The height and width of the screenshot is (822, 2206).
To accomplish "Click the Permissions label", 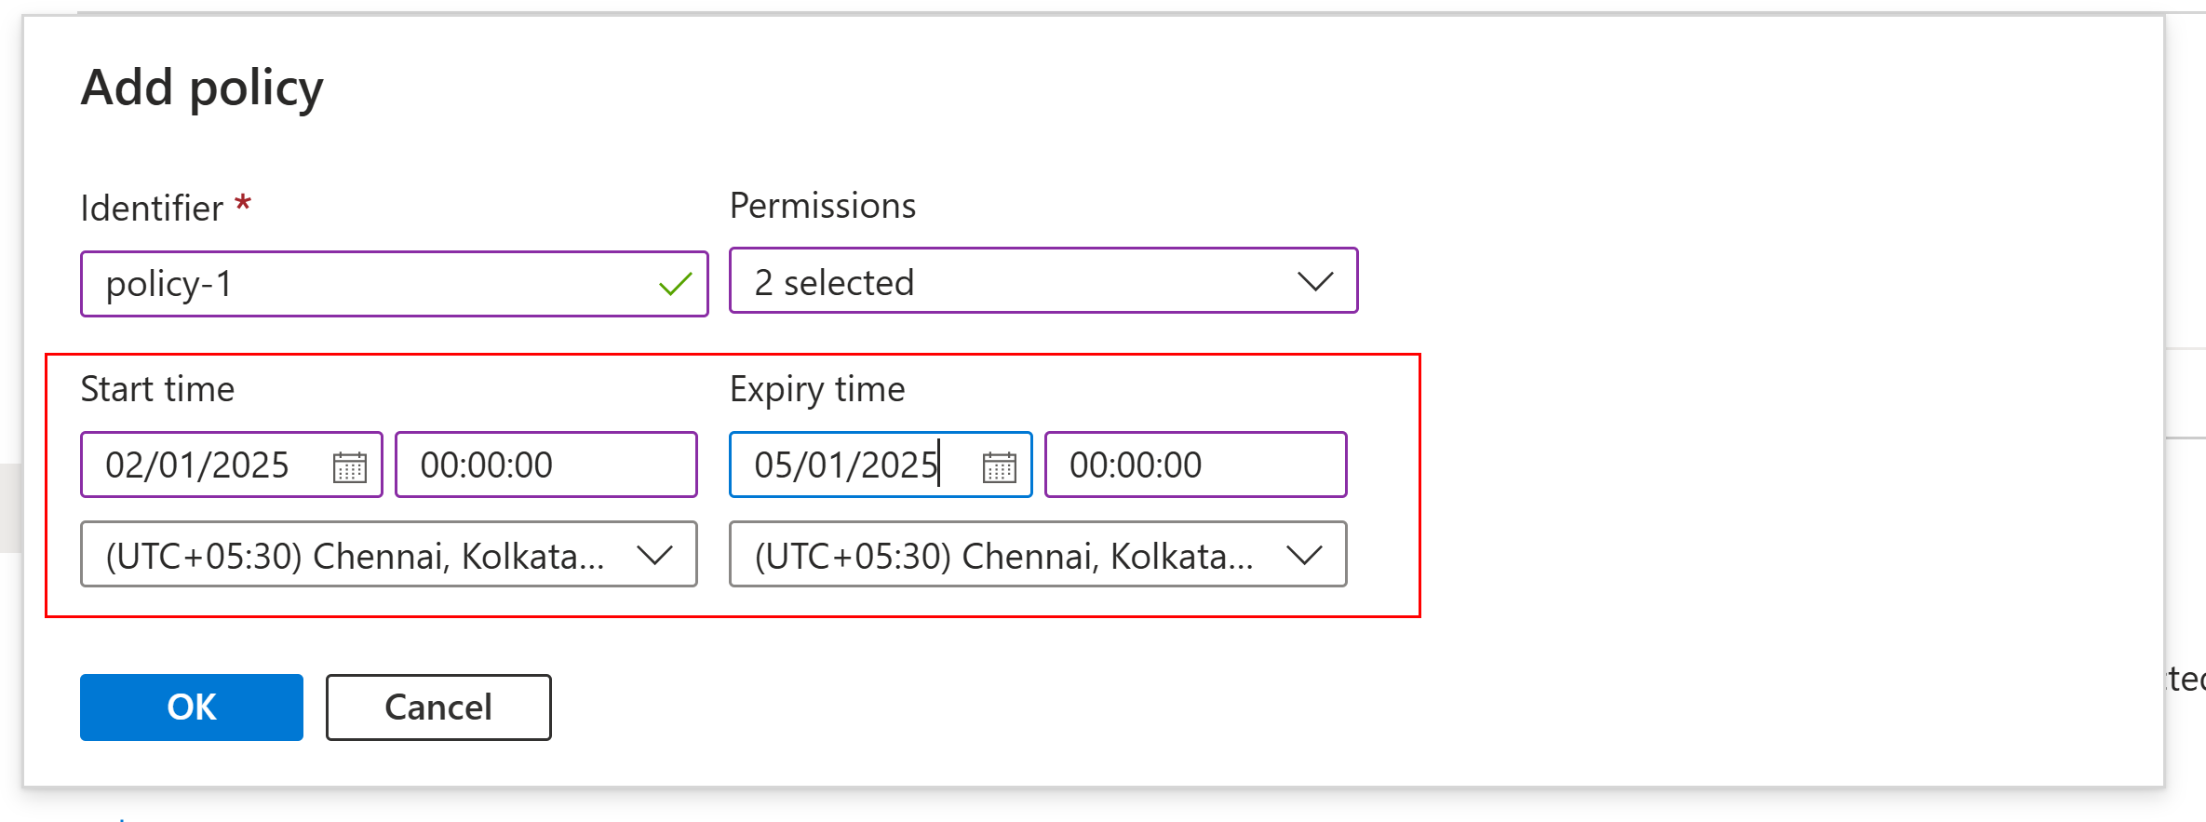I will coord(823,206).
